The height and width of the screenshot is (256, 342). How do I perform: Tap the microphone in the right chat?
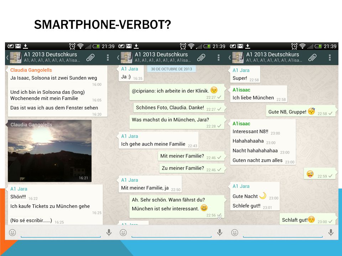(331, 233)
